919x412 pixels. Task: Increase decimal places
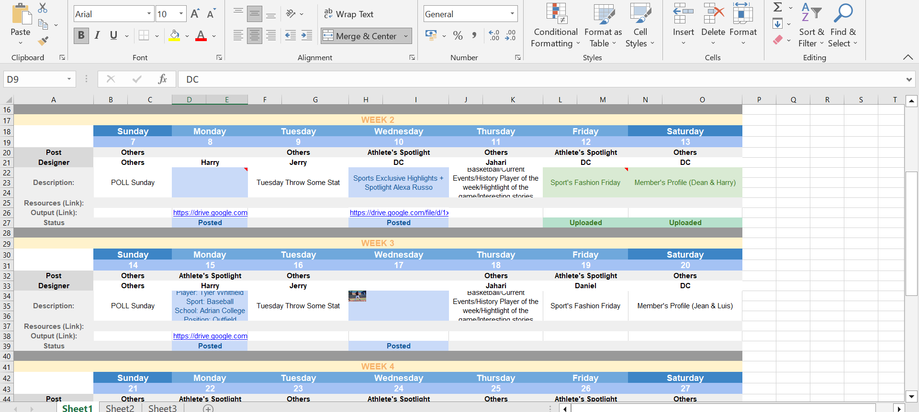tap(494, 35)
